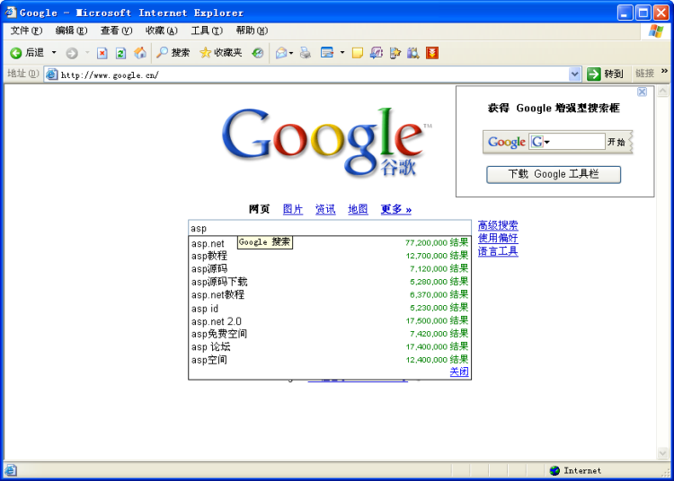This screenshot has height=481, width=674.
Task: Switch to the 地图 search tab
Action: (x=358, y=209)
